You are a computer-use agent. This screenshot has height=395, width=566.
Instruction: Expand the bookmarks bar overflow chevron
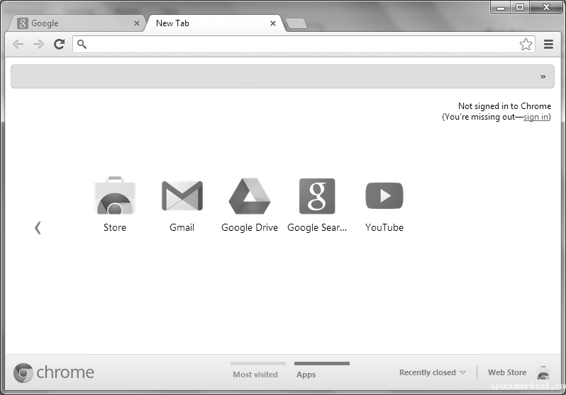543,76
